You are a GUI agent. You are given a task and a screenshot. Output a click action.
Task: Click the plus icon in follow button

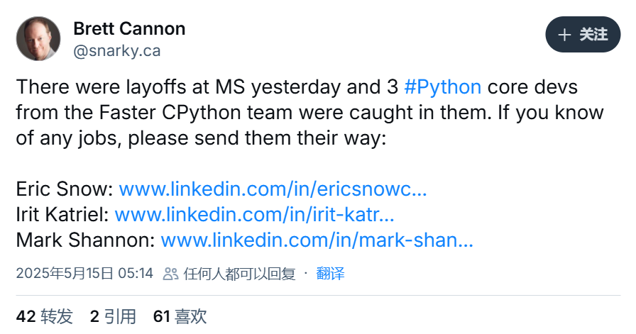565,35
